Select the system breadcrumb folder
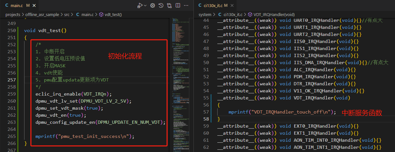The image size is (395, 152). click(205, 14)
